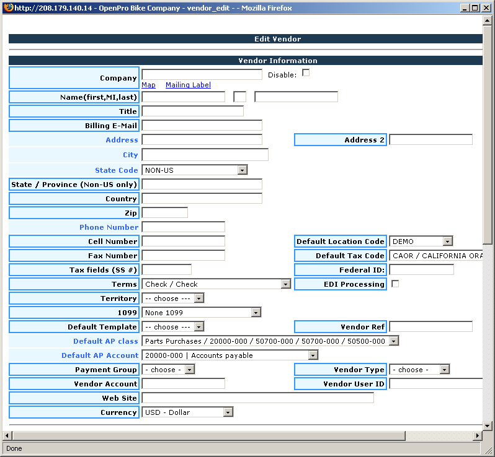Enable the EDI Processing checkbox
This screenshot has height=457, width=495.
[395, 284]
